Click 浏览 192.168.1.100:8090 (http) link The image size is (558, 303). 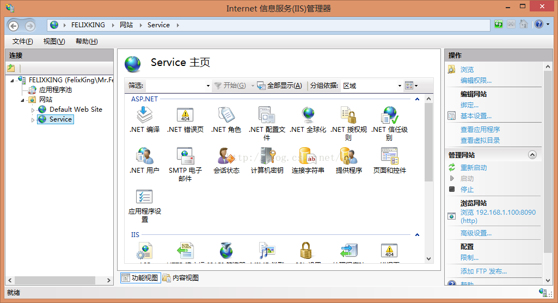click(498, 216)
